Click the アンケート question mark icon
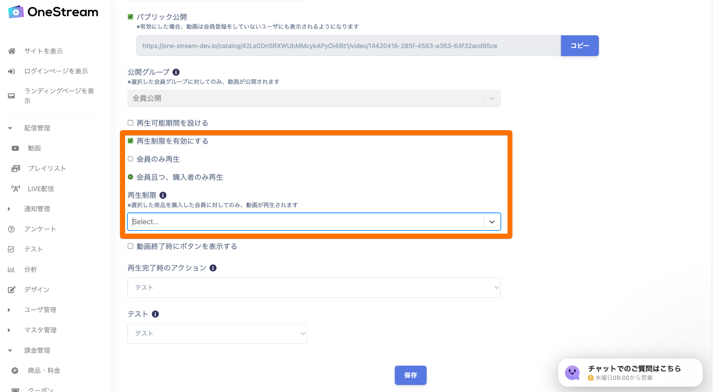 point(11,229)
